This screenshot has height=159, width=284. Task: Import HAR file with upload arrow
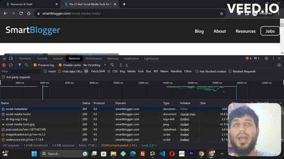121,65
